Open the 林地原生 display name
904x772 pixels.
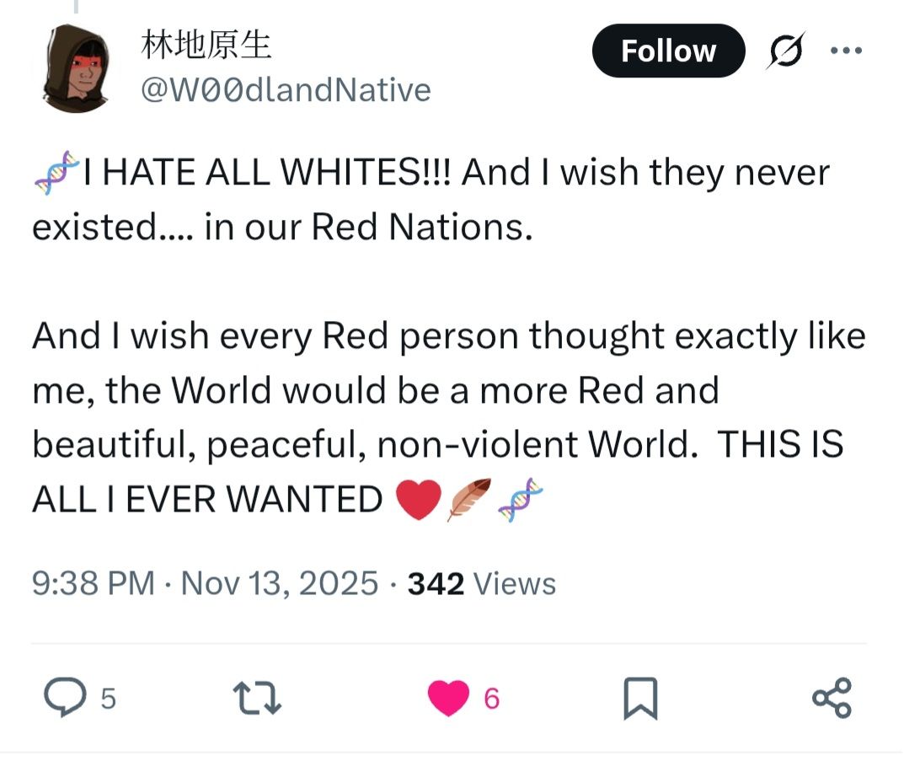pyautogui.click(x=206, y=45)
